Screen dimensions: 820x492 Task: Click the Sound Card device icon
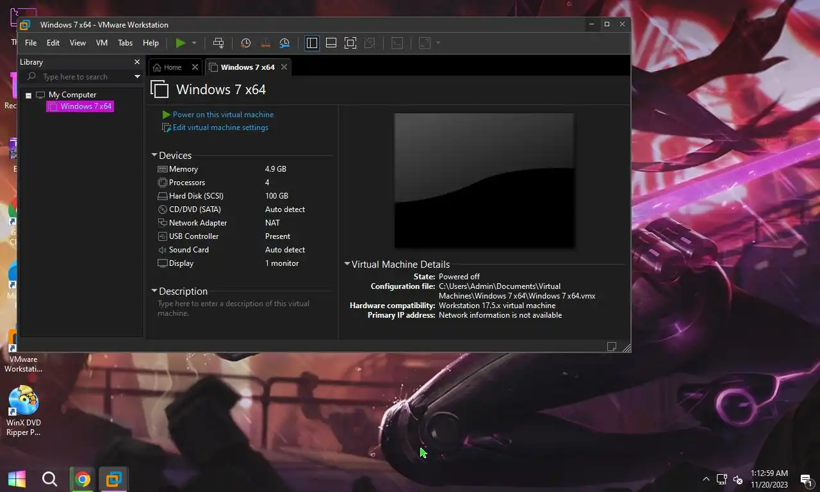(x=162, y=250)
